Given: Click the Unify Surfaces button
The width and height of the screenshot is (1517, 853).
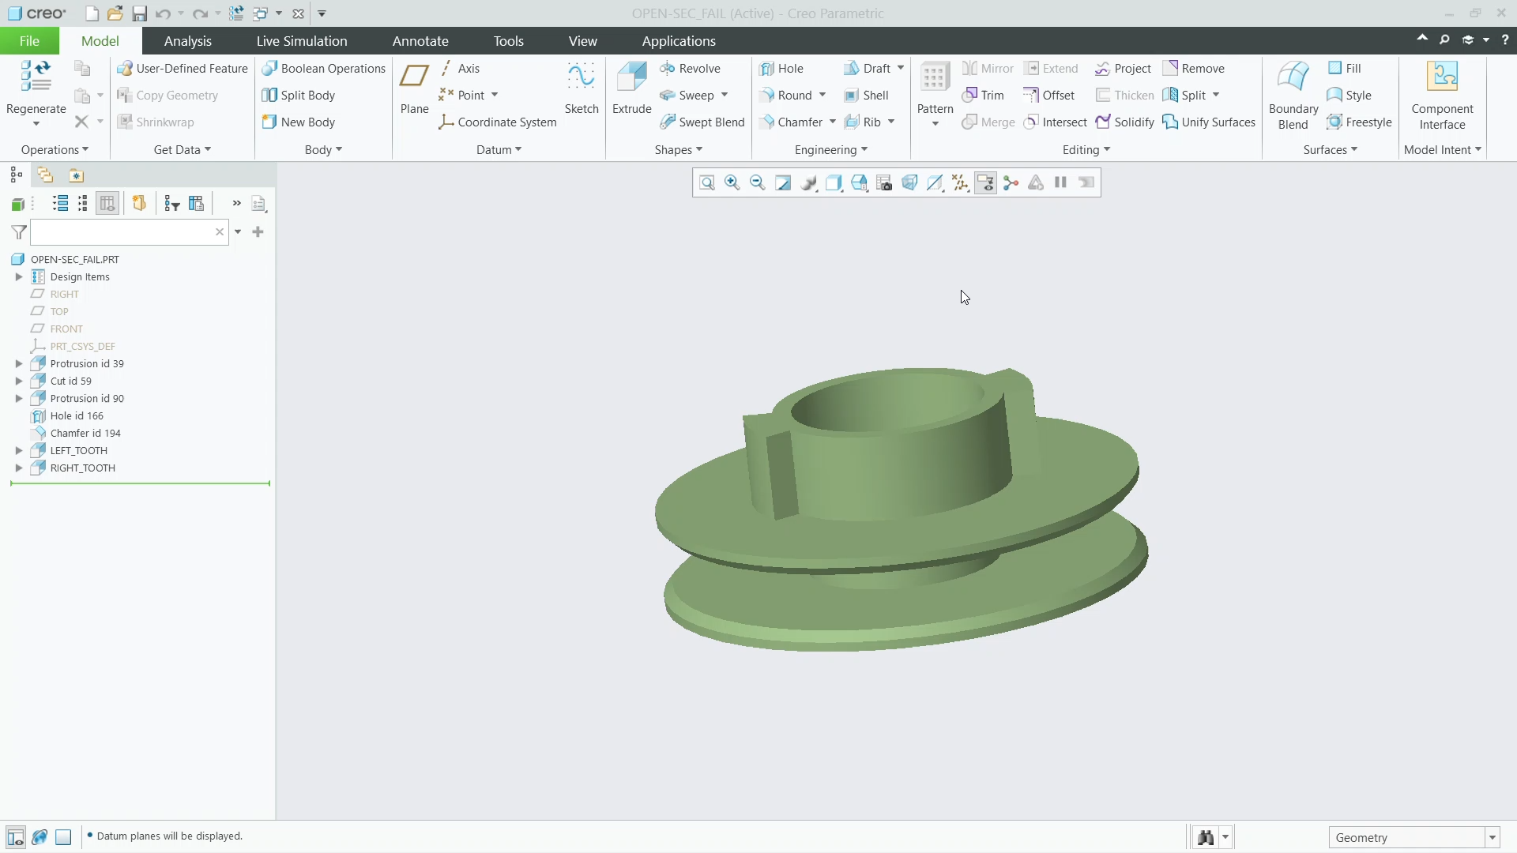Looking at the screenshot, I should (1209, 122).
